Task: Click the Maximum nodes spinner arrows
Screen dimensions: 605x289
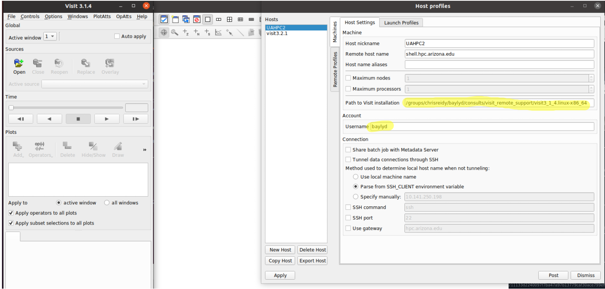Action: pyautogui.click(x=591, y=78)
